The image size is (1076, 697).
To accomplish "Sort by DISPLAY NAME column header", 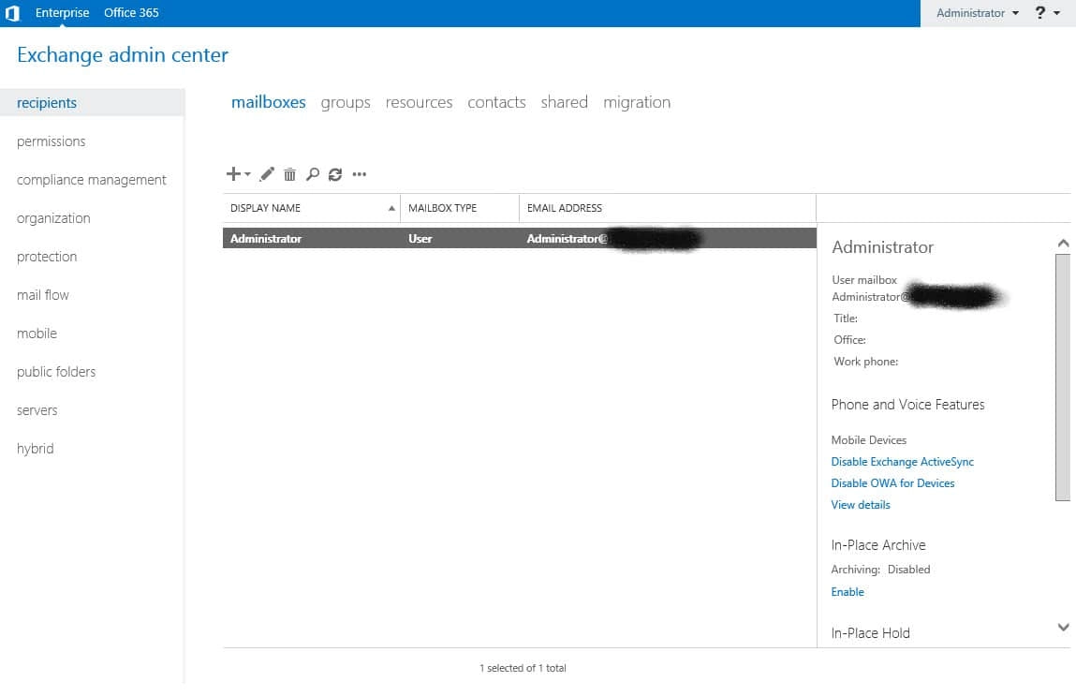I will pyautogui.click(x=312, y=208).
